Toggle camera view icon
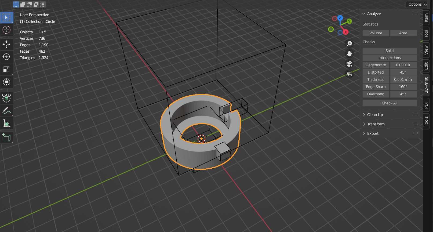This screenshot has width=433, height=232. point(349,64)
